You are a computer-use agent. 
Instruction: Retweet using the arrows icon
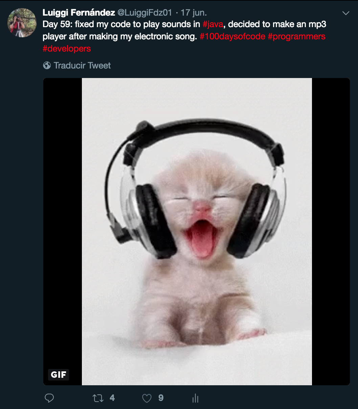[98, 398]
